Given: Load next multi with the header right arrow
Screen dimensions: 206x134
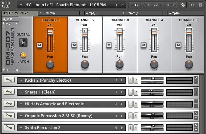Looking at the screenshot, I should tap(122, 5).
